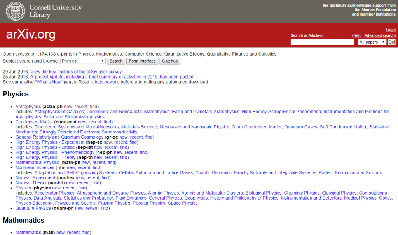The height and width of the screenshot is (235, 398).
Task: Click the subject Search button
Action: pyautogui.click(x=116, y=61)
